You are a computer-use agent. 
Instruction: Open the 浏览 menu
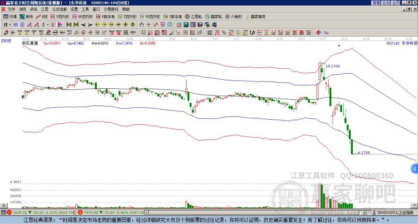point(23,9)
